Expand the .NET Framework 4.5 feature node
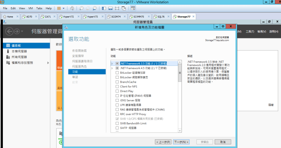Viewport: 281px width, 148px height. coord(112,68)
